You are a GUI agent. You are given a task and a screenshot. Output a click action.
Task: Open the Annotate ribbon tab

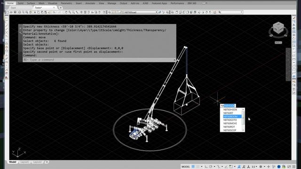90,3
